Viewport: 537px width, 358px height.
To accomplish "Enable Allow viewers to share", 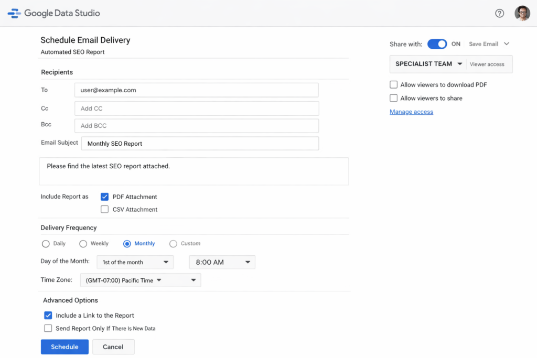I will pos(393,98).
